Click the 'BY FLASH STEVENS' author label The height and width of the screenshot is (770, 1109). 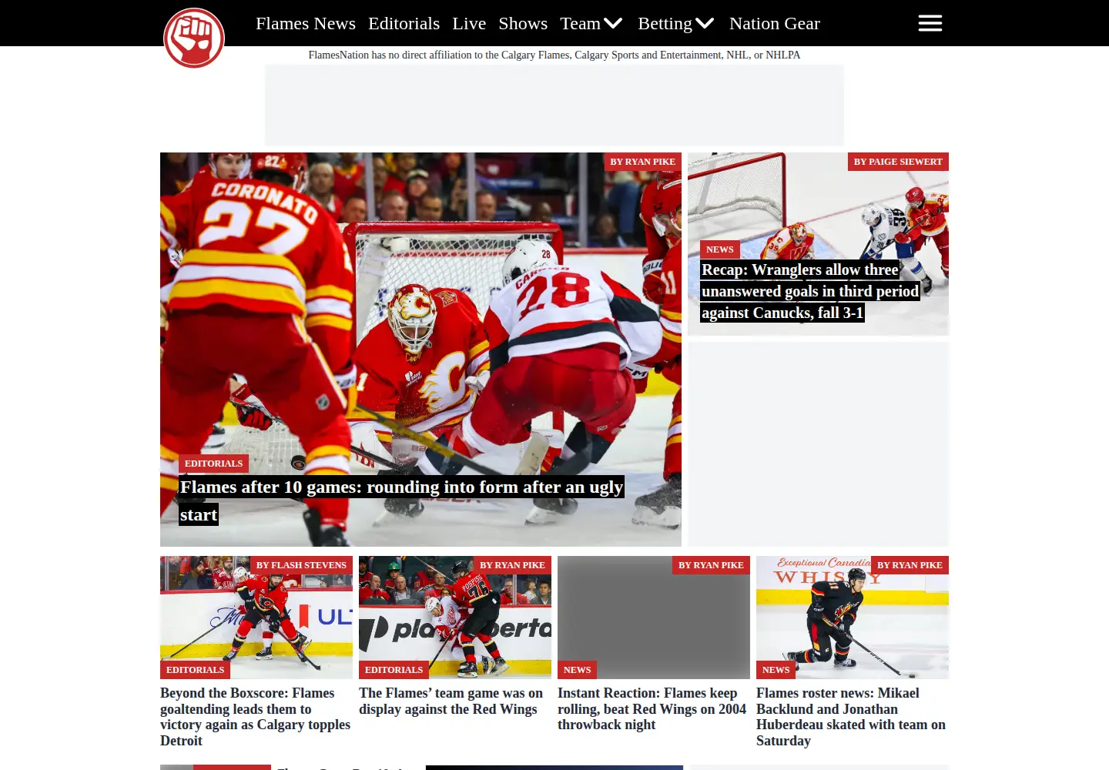coord(302,565)
